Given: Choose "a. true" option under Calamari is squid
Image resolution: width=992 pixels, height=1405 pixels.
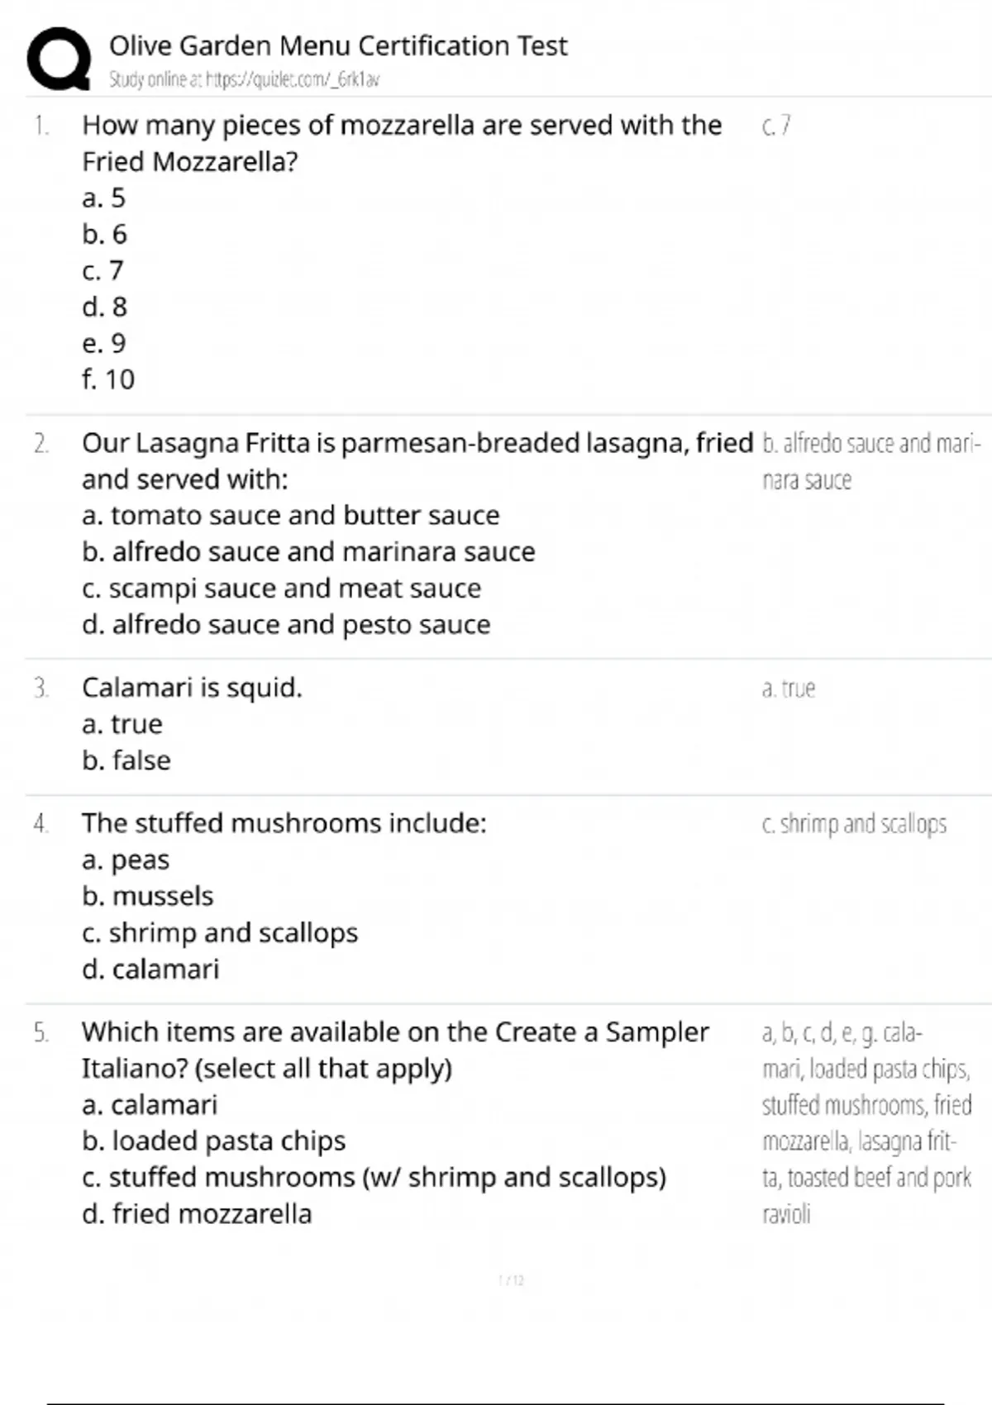Looking at the screenshot, I should tap(122, 724).
